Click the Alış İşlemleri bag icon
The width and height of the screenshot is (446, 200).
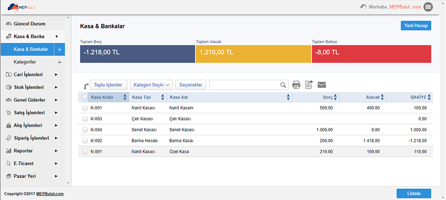pyautogui.click(x=9, y=125)
